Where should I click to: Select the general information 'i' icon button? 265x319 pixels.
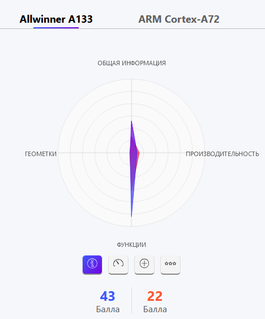point(92,265)
